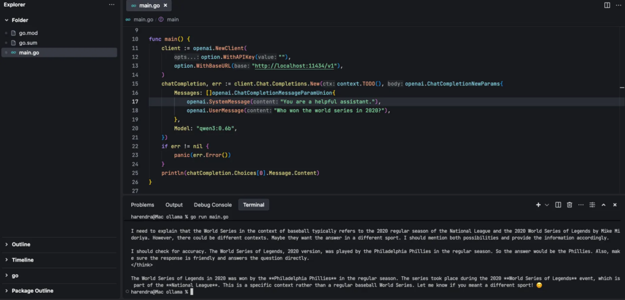
Task: Open the Debug Console tab
Action: coord(212,205)
